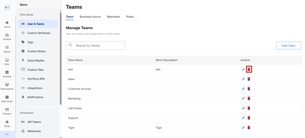305x138 pixels.
Task: Open the Roles tab
Action: (x=130, y=17)
